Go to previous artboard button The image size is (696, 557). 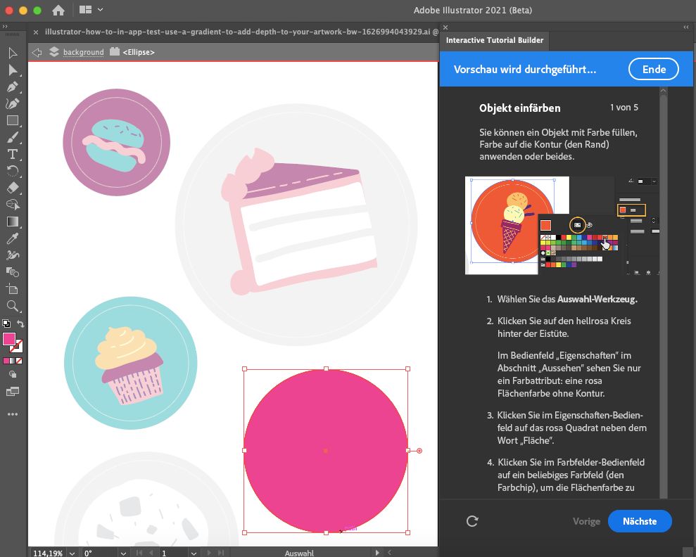coord(151,553)
